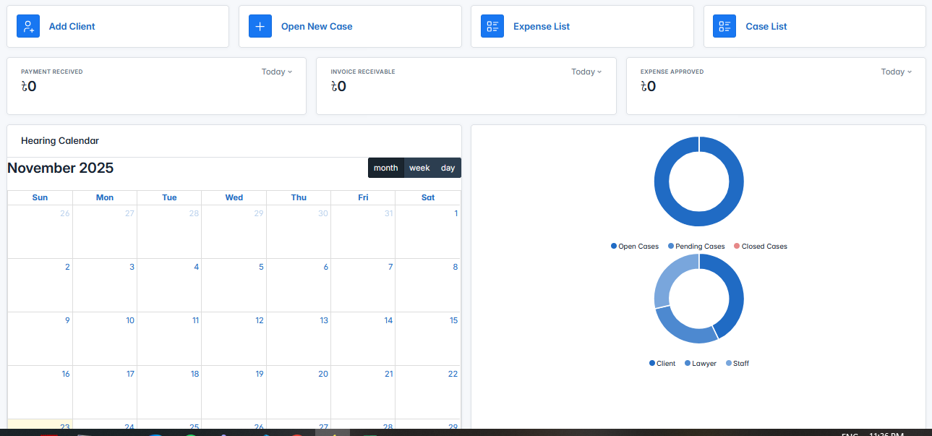Image resolution: width=932 pixels, height=436 pixels.
Task: Toggle Open Cases in the chart legend
Action: tap(634, 246)
